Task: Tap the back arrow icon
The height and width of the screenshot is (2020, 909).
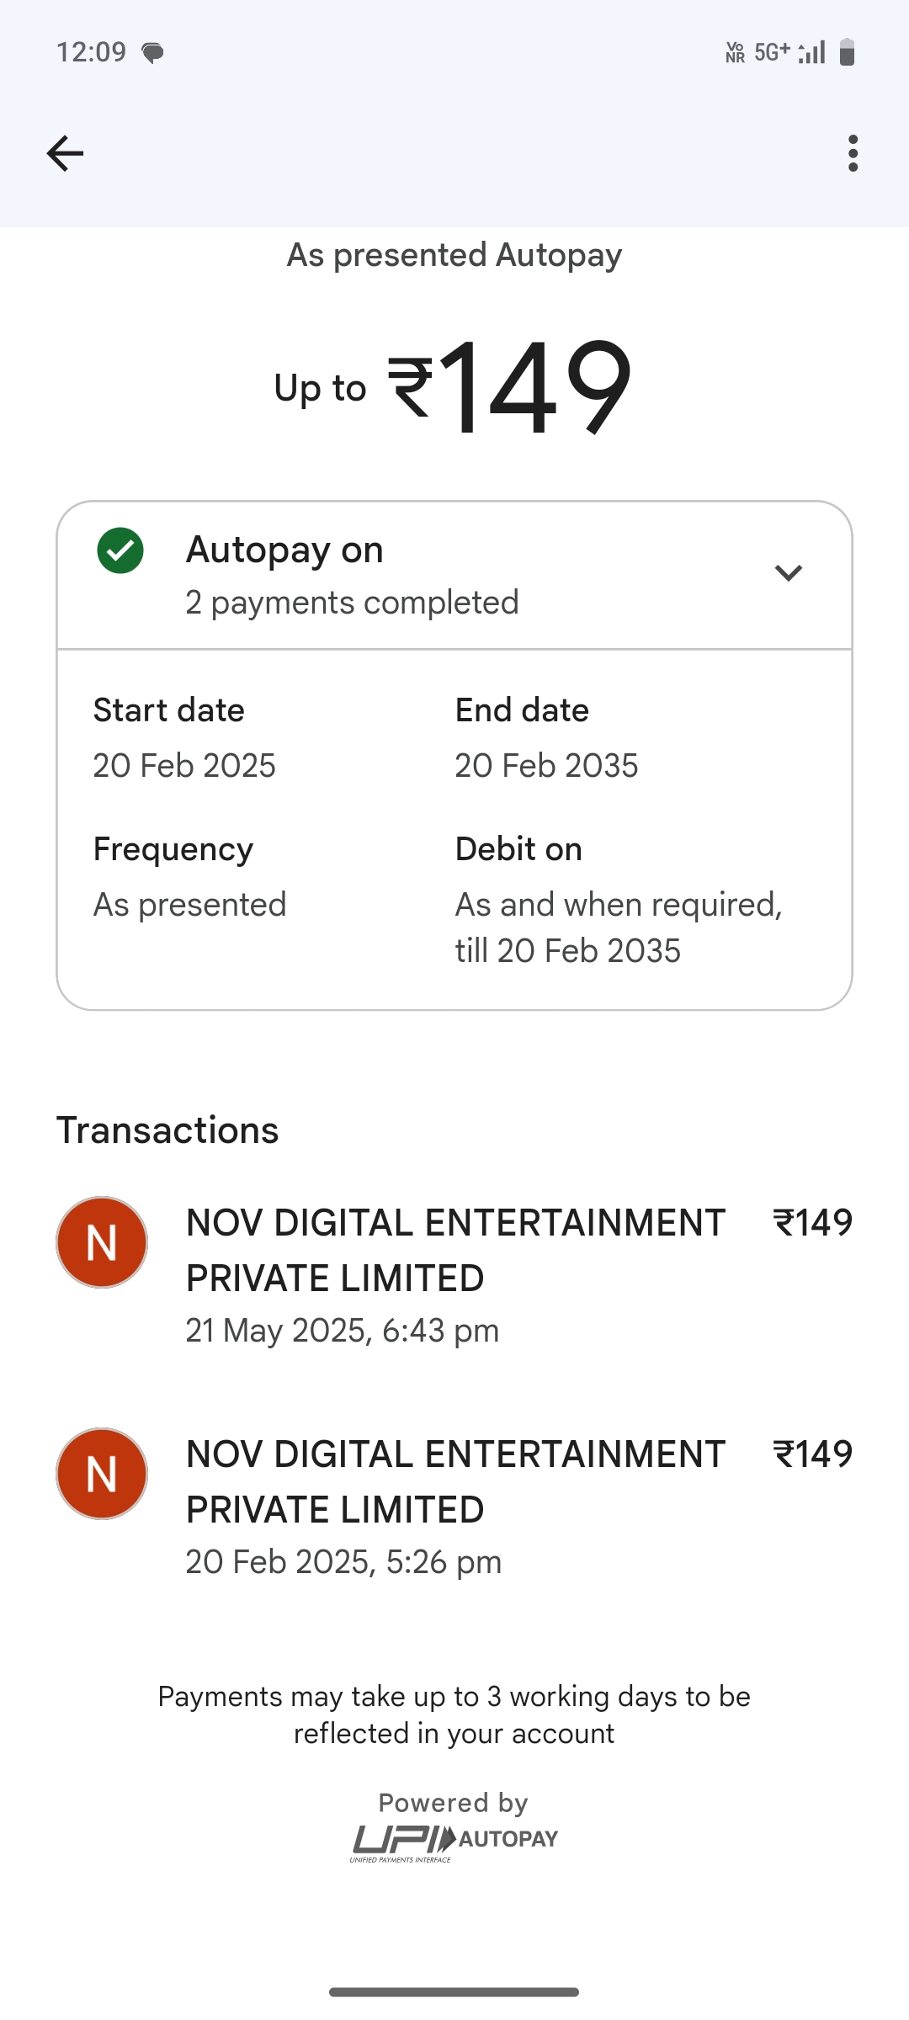Action: 65,153
